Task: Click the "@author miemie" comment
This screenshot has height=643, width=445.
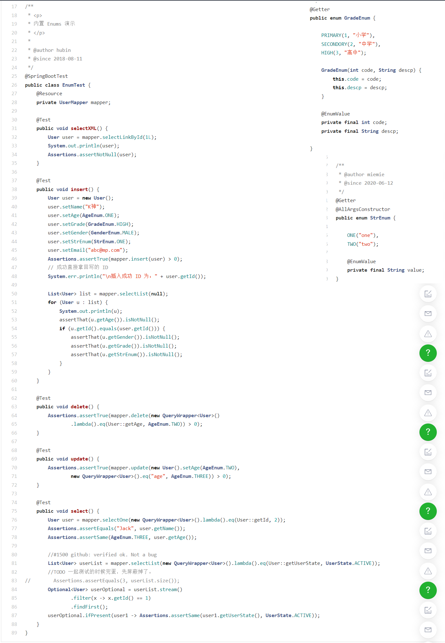Action: point(364,175)
